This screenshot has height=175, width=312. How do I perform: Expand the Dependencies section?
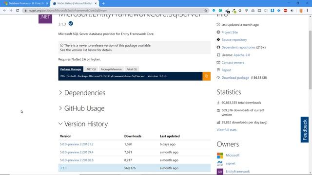[x=82, y=93]
